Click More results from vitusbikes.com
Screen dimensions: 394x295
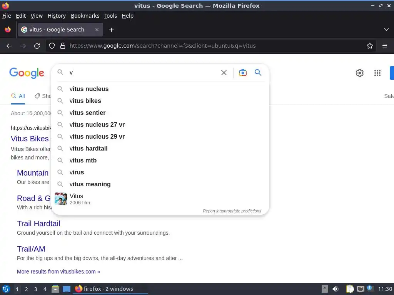tap(58, 272)
